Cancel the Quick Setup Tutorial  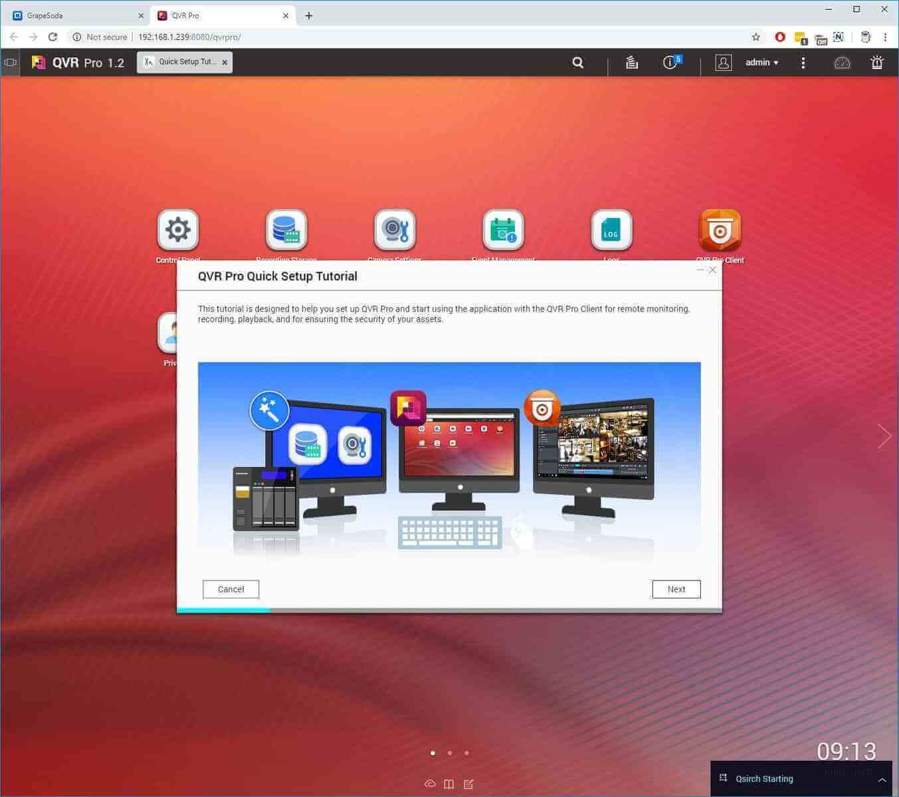click(x=231, y=589)
